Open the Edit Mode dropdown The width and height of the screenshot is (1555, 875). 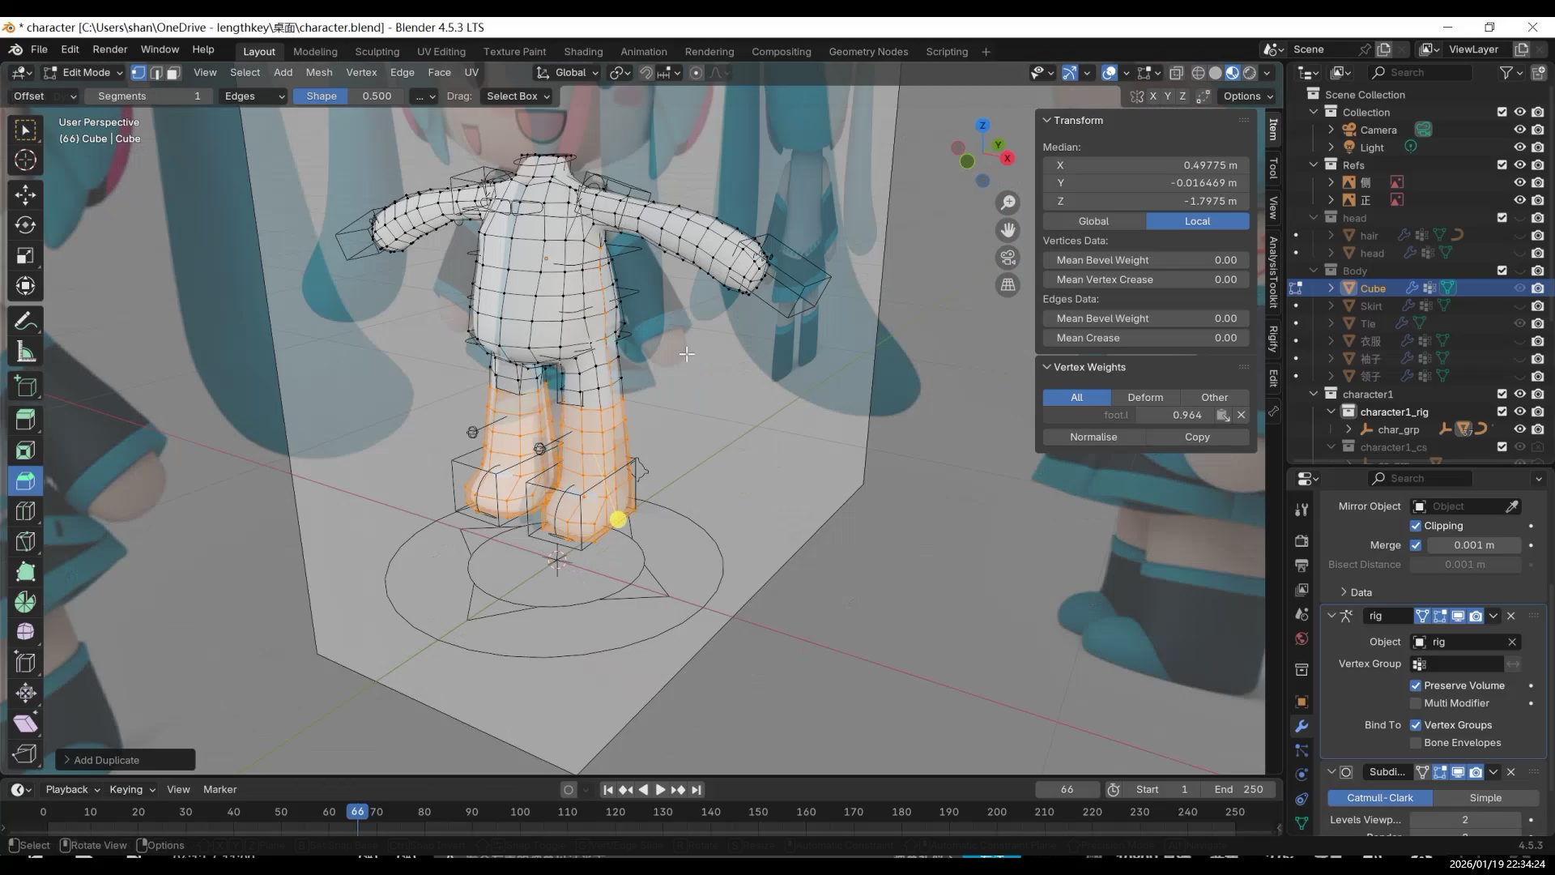coord(84,73)
